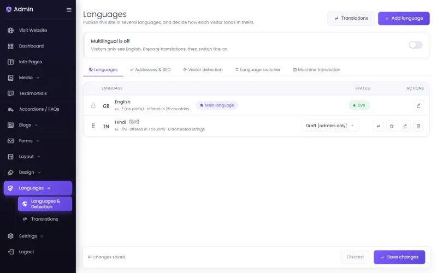Click 'Multilingual is off' heading
The width and height of the screenshot is (437, 273).
coord(110,41)
